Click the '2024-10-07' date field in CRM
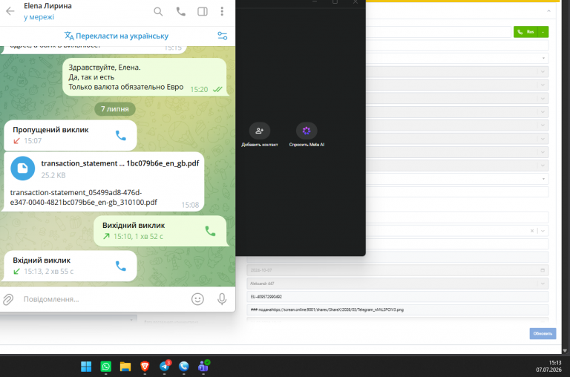This screenshot has width=570, height=377. pyautogui.click(x=397, y=270)
